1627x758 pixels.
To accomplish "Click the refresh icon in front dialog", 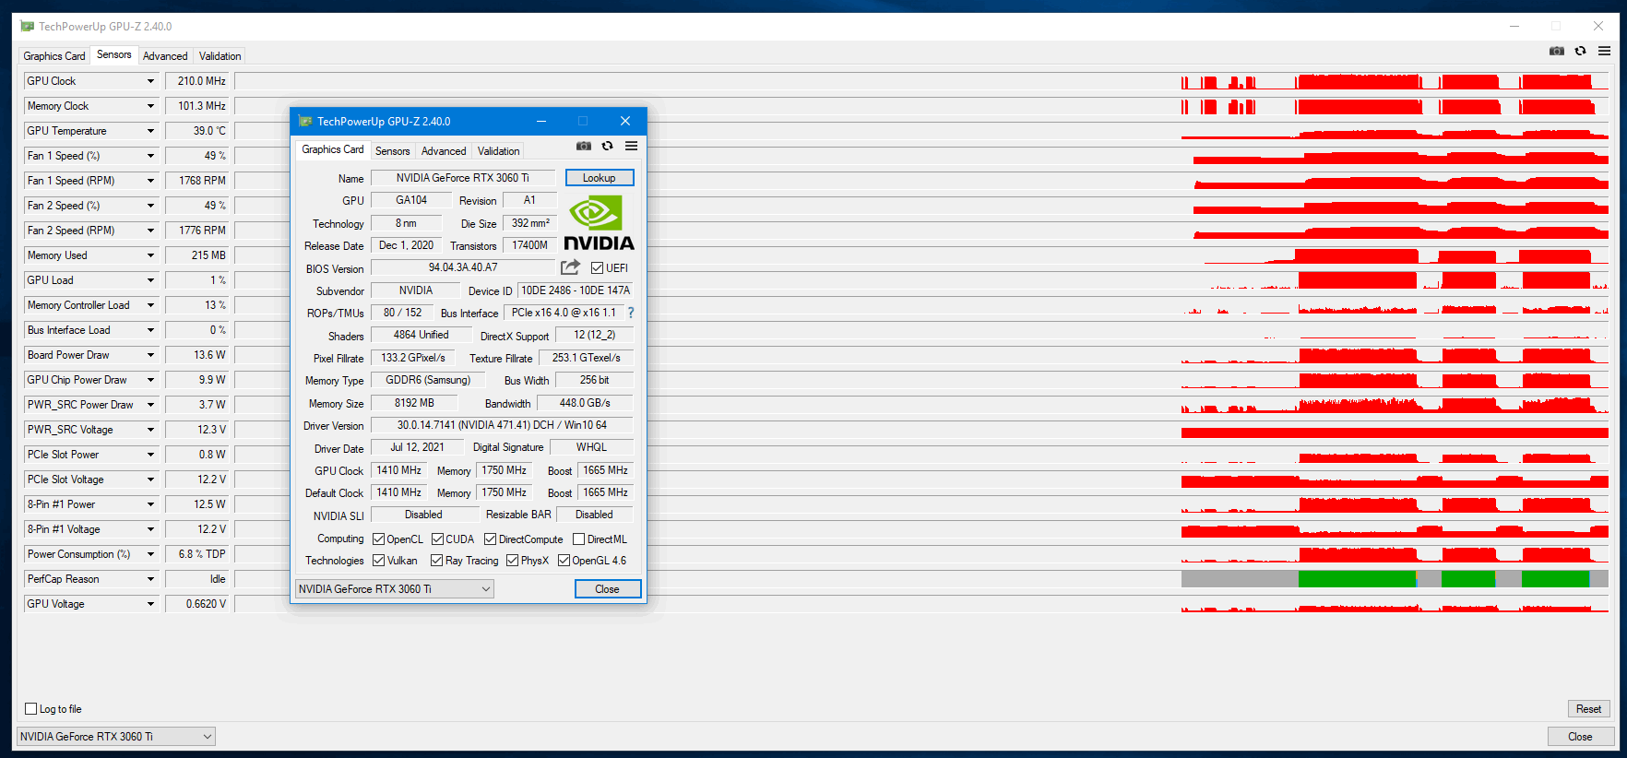I will tap(607, 146).
